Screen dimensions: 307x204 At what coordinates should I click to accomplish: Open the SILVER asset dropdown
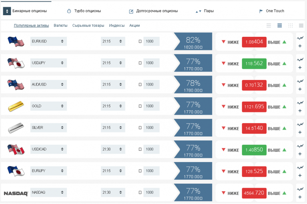tap(48, 128)
